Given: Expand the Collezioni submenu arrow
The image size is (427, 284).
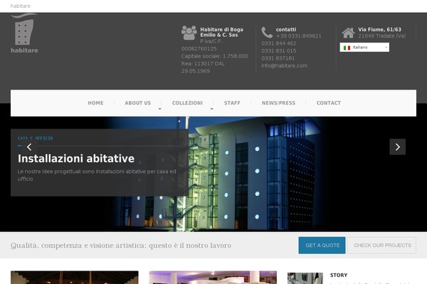Looking at the screenshot, I should point(211,109).
